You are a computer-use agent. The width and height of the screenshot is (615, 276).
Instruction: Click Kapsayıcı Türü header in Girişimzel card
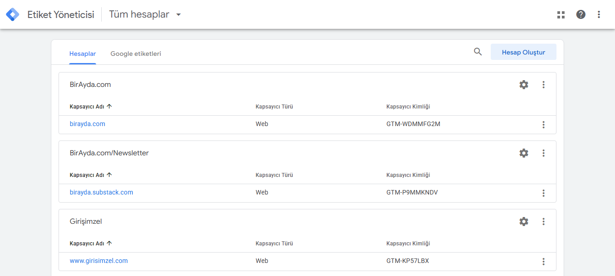pyautogui.click(x=274, y=244)
